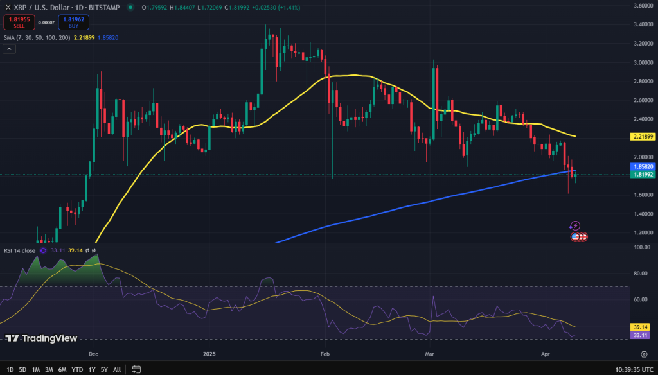Click the US flag economic events icon
This screenshot has height=375, width=658.
tap(575, 237)
